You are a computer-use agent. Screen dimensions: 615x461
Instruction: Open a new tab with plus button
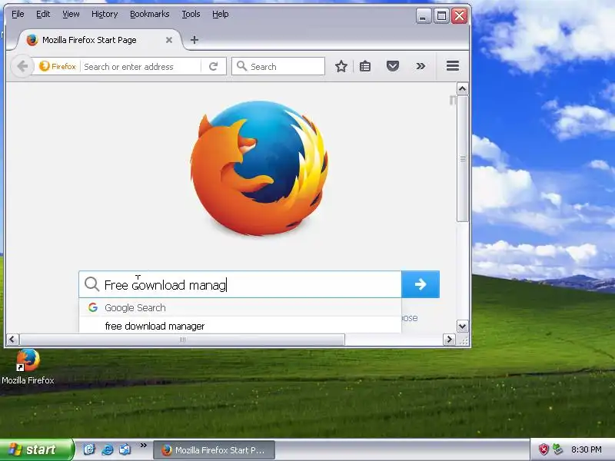194,40
